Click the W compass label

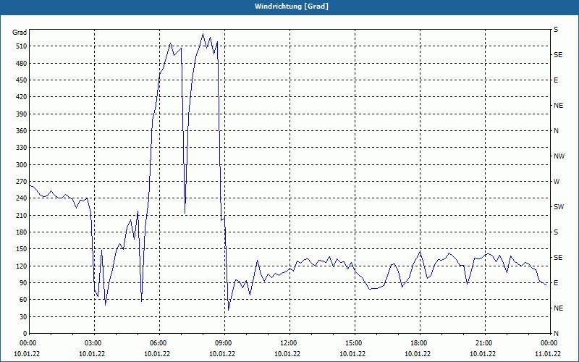coord(557,182)
